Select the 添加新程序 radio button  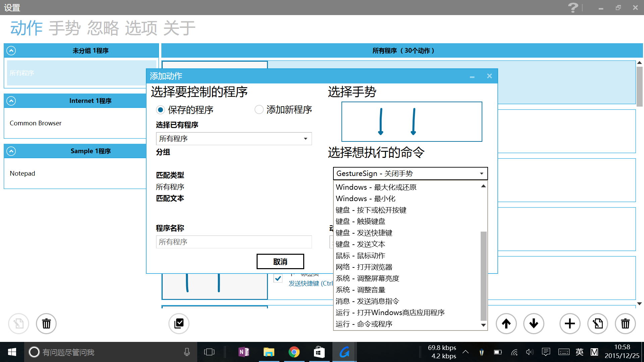coord(259,110)
